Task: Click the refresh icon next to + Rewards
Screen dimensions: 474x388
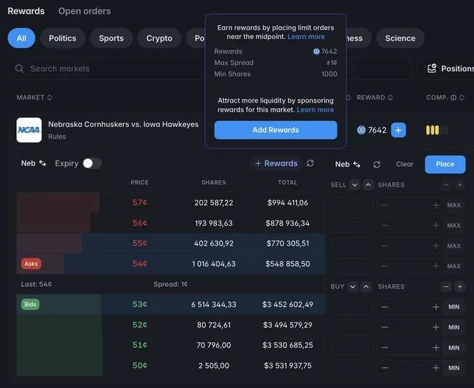Action: point(310,163)
